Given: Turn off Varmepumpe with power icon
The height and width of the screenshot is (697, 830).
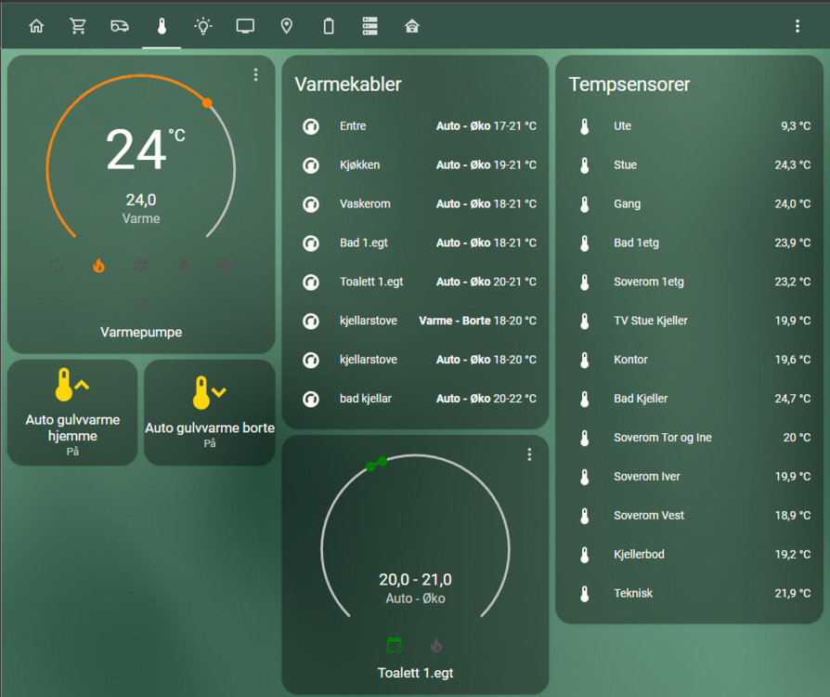Looking at the screenshot, I should 141,303.
